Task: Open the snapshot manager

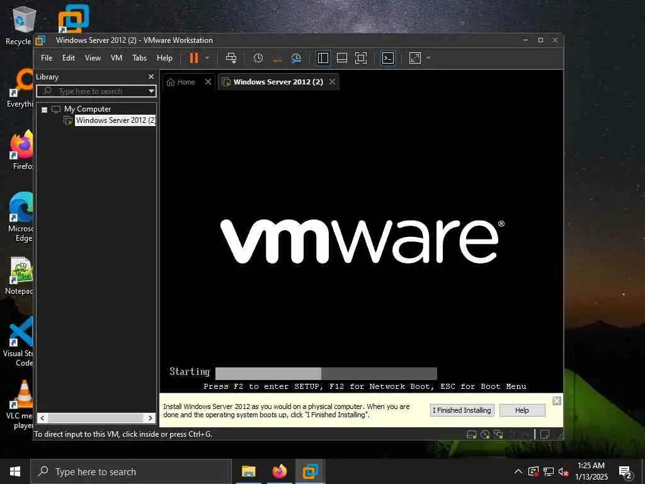Action: tap(296, 58)
